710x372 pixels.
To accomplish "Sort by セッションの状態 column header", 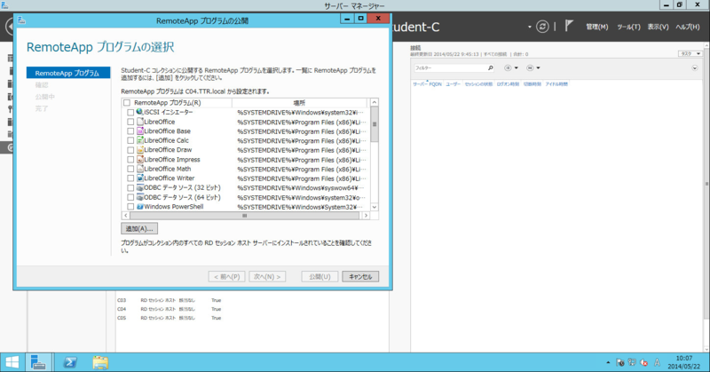I will tap(478, 84).
